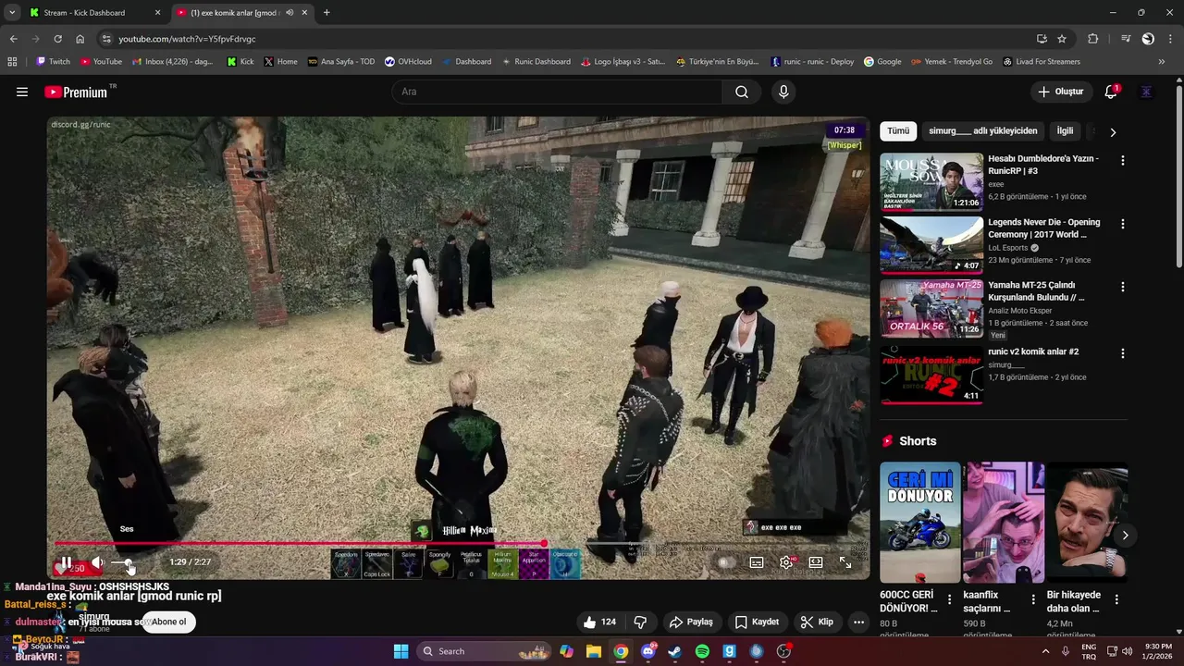Open the account avatar menu
The width and height of the screenshot is (1184, 666).
point(1146,92)
